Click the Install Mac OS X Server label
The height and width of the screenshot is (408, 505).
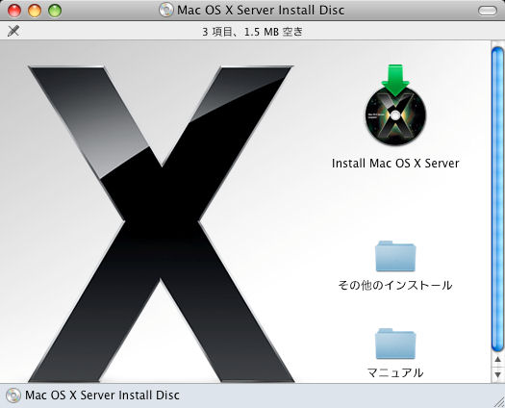[395, 163]
